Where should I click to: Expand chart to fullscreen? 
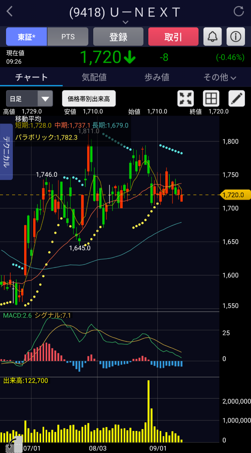click(x=186, y=99)
